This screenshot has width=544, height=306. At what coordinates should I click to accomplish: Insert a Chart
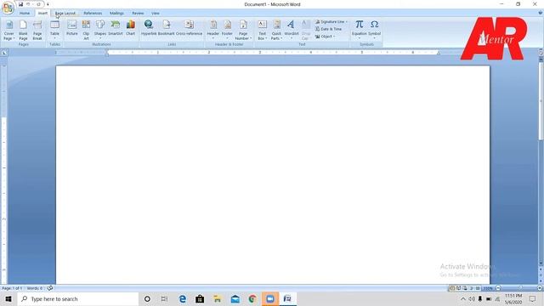coord(130,28)
